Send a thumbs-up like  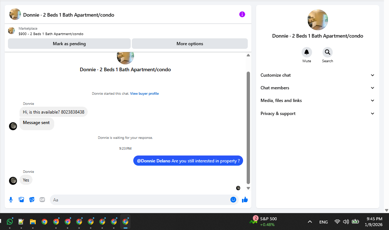pyautogui.click(x=245, y=200)
